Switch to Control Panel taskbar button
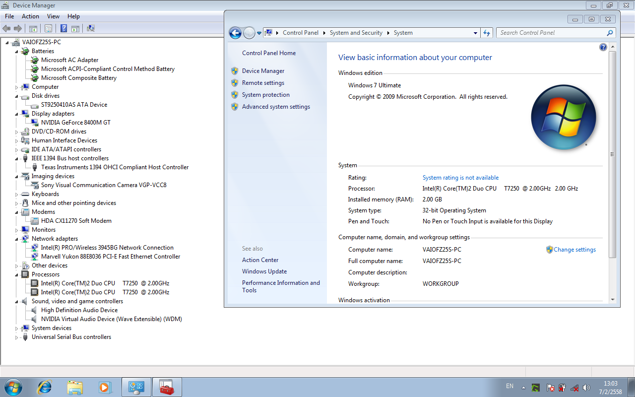Screen dimensions: 635x397 tap(136, 387)
